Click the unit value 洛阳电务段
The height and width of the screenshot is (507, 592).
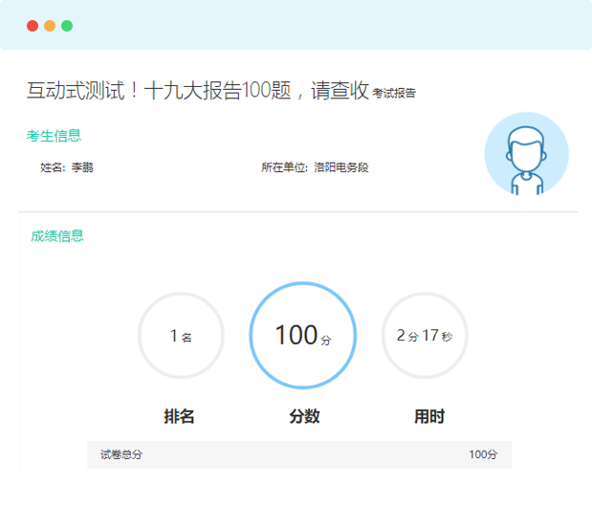[341, 167]
